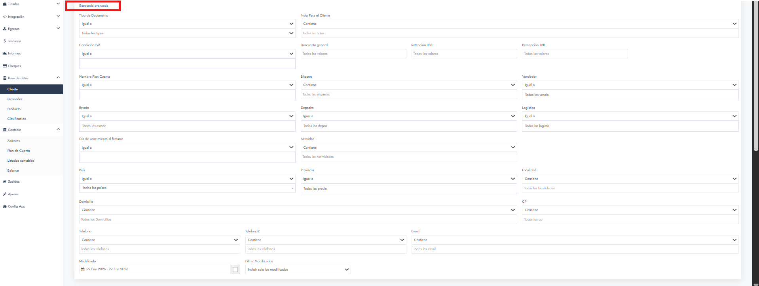759x286 pixels.
Task: Click the Informes chart icon in sidebar
Action: pyautogui.click(x=5, y=53)
